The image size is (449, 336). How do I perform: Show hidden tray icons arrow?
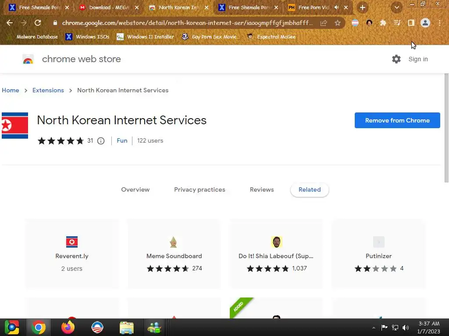point(374,327)
